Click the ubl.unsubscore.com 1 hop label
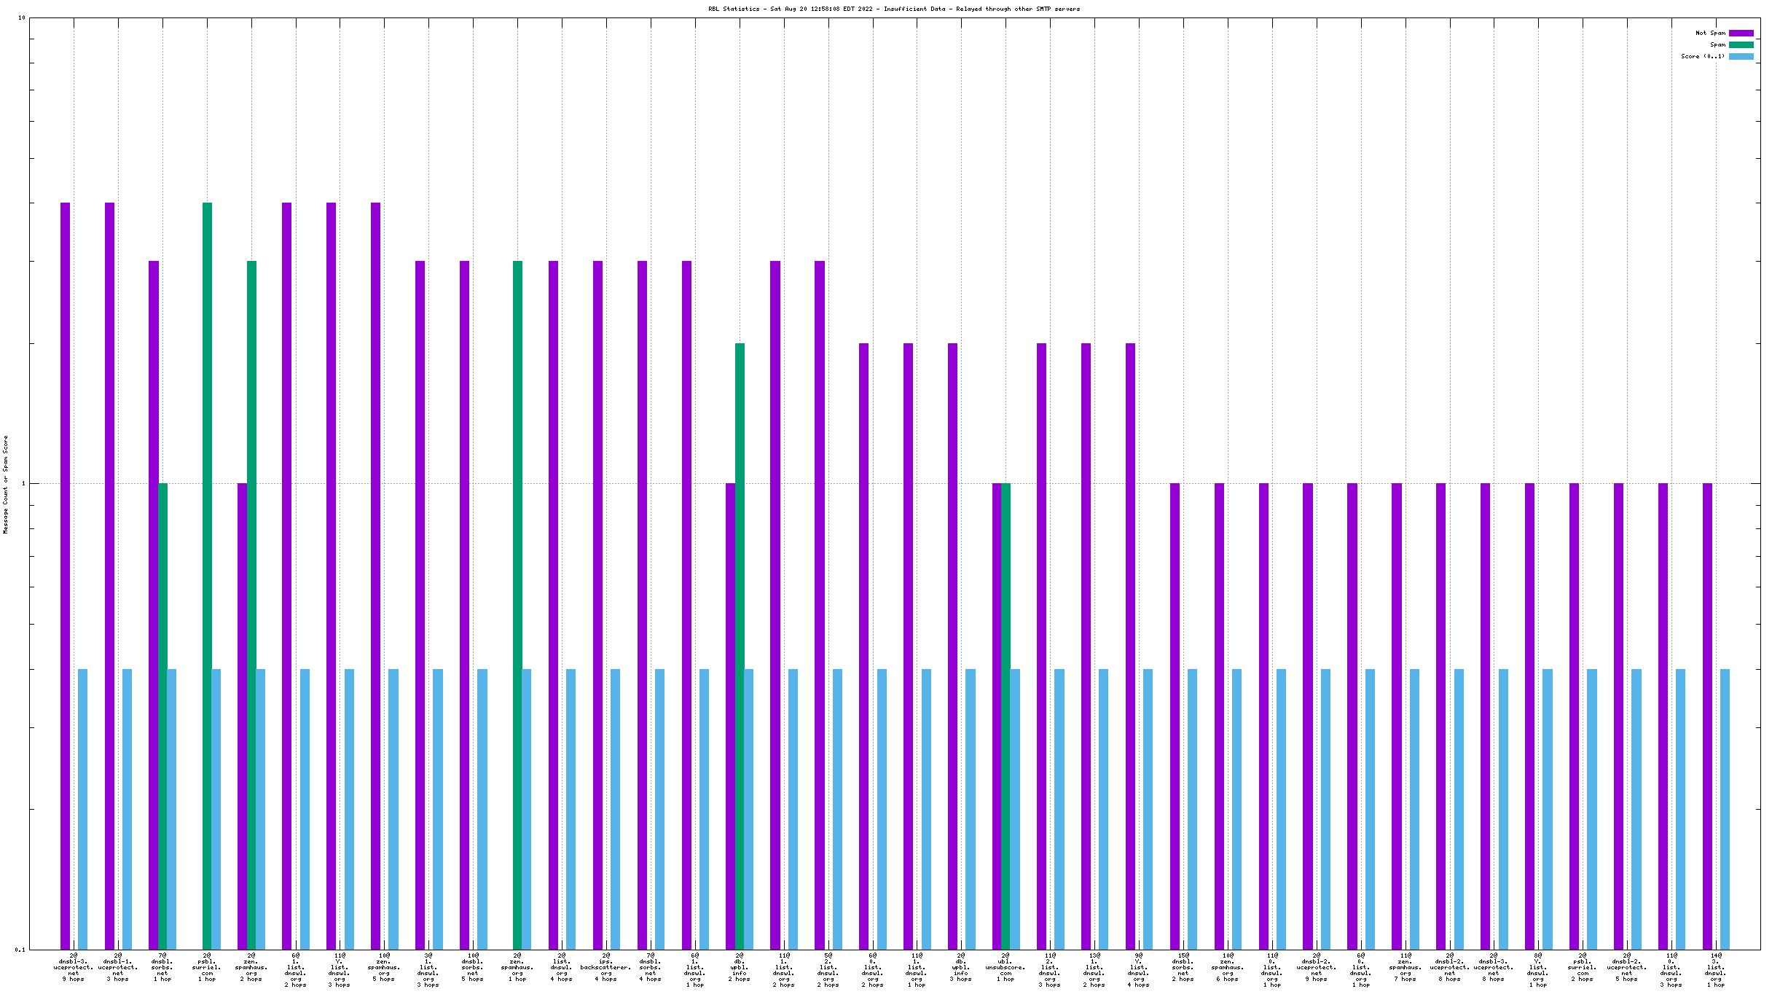 pyautogui.click(x=1005, y=967)
